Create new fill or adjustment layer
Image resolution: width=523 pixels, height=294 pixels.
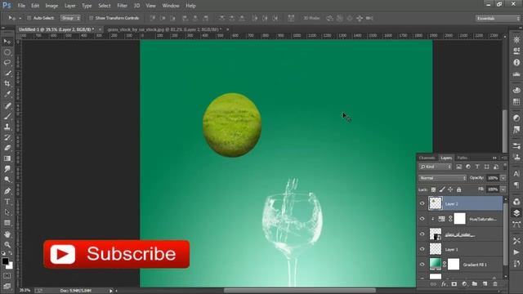coord(464,284)
